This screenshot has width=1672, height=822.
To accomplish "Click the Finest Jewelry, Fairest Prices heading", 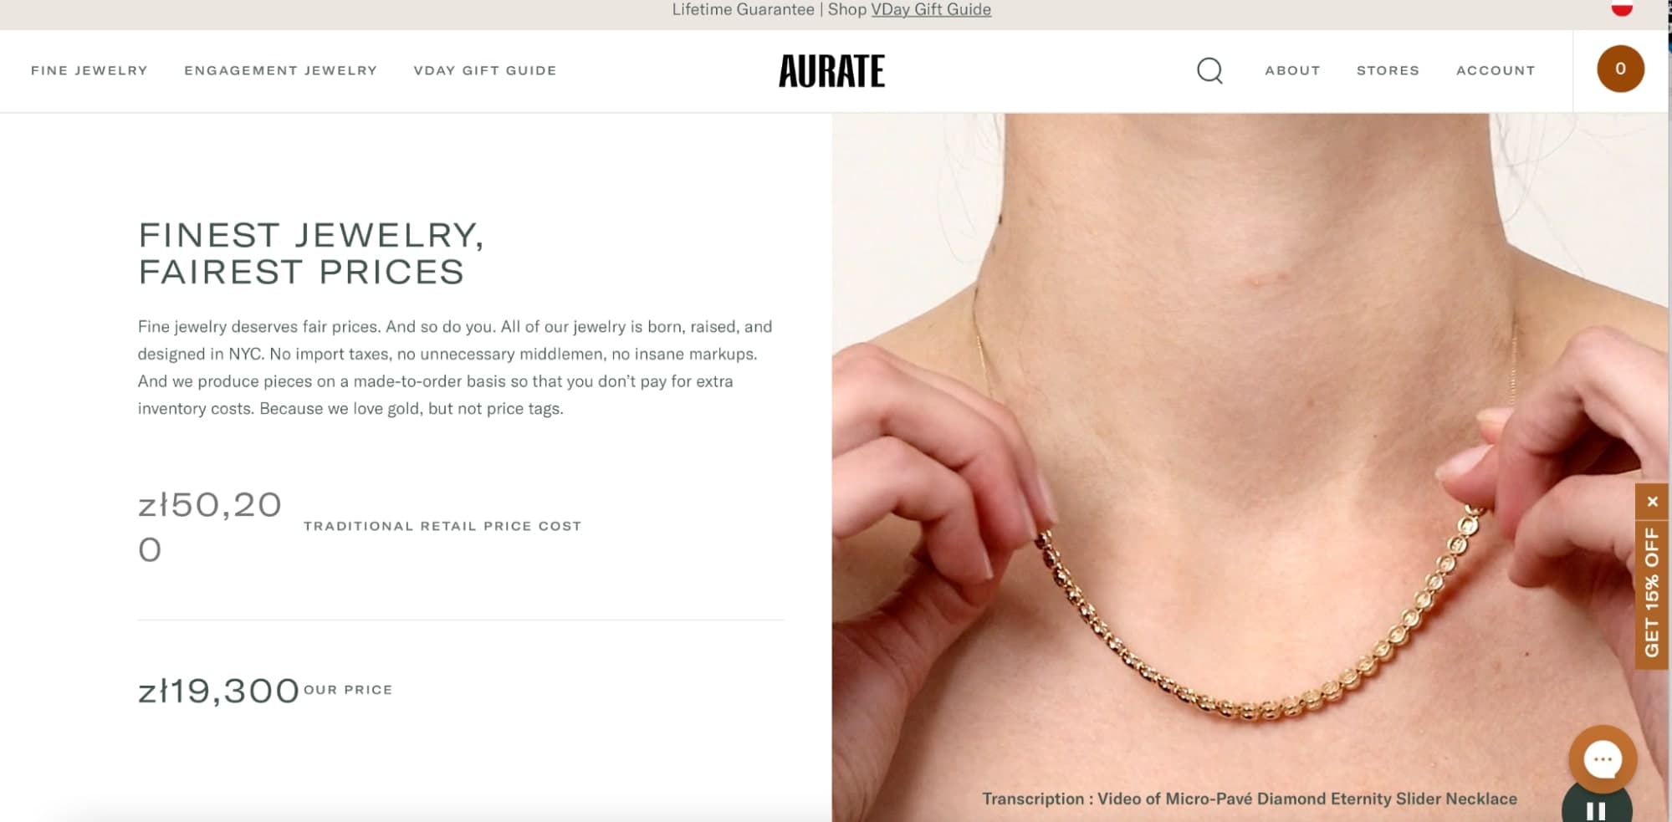I will (311, 253).
